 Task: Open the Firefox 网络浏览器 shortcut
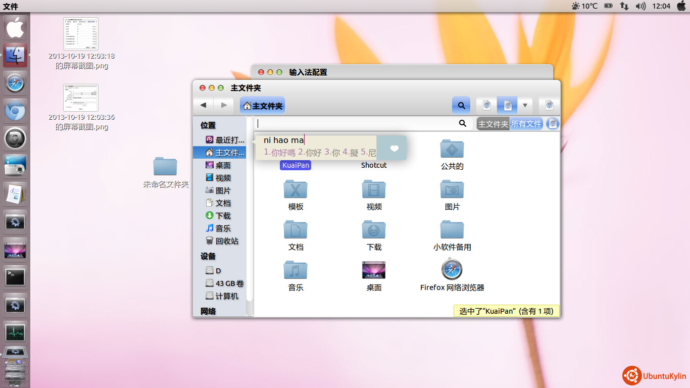coord(452,270)
